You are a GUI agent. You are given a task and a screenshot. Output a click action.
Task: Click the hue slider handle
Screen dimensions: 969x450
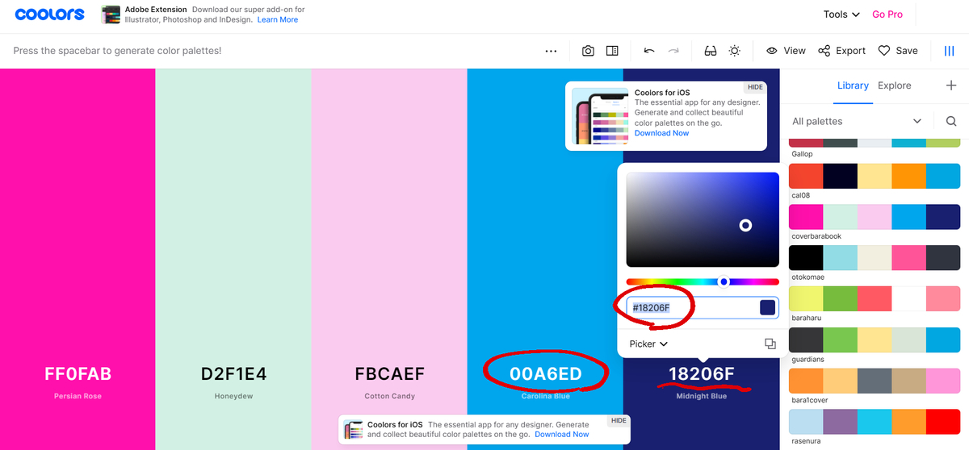(724, 281)
